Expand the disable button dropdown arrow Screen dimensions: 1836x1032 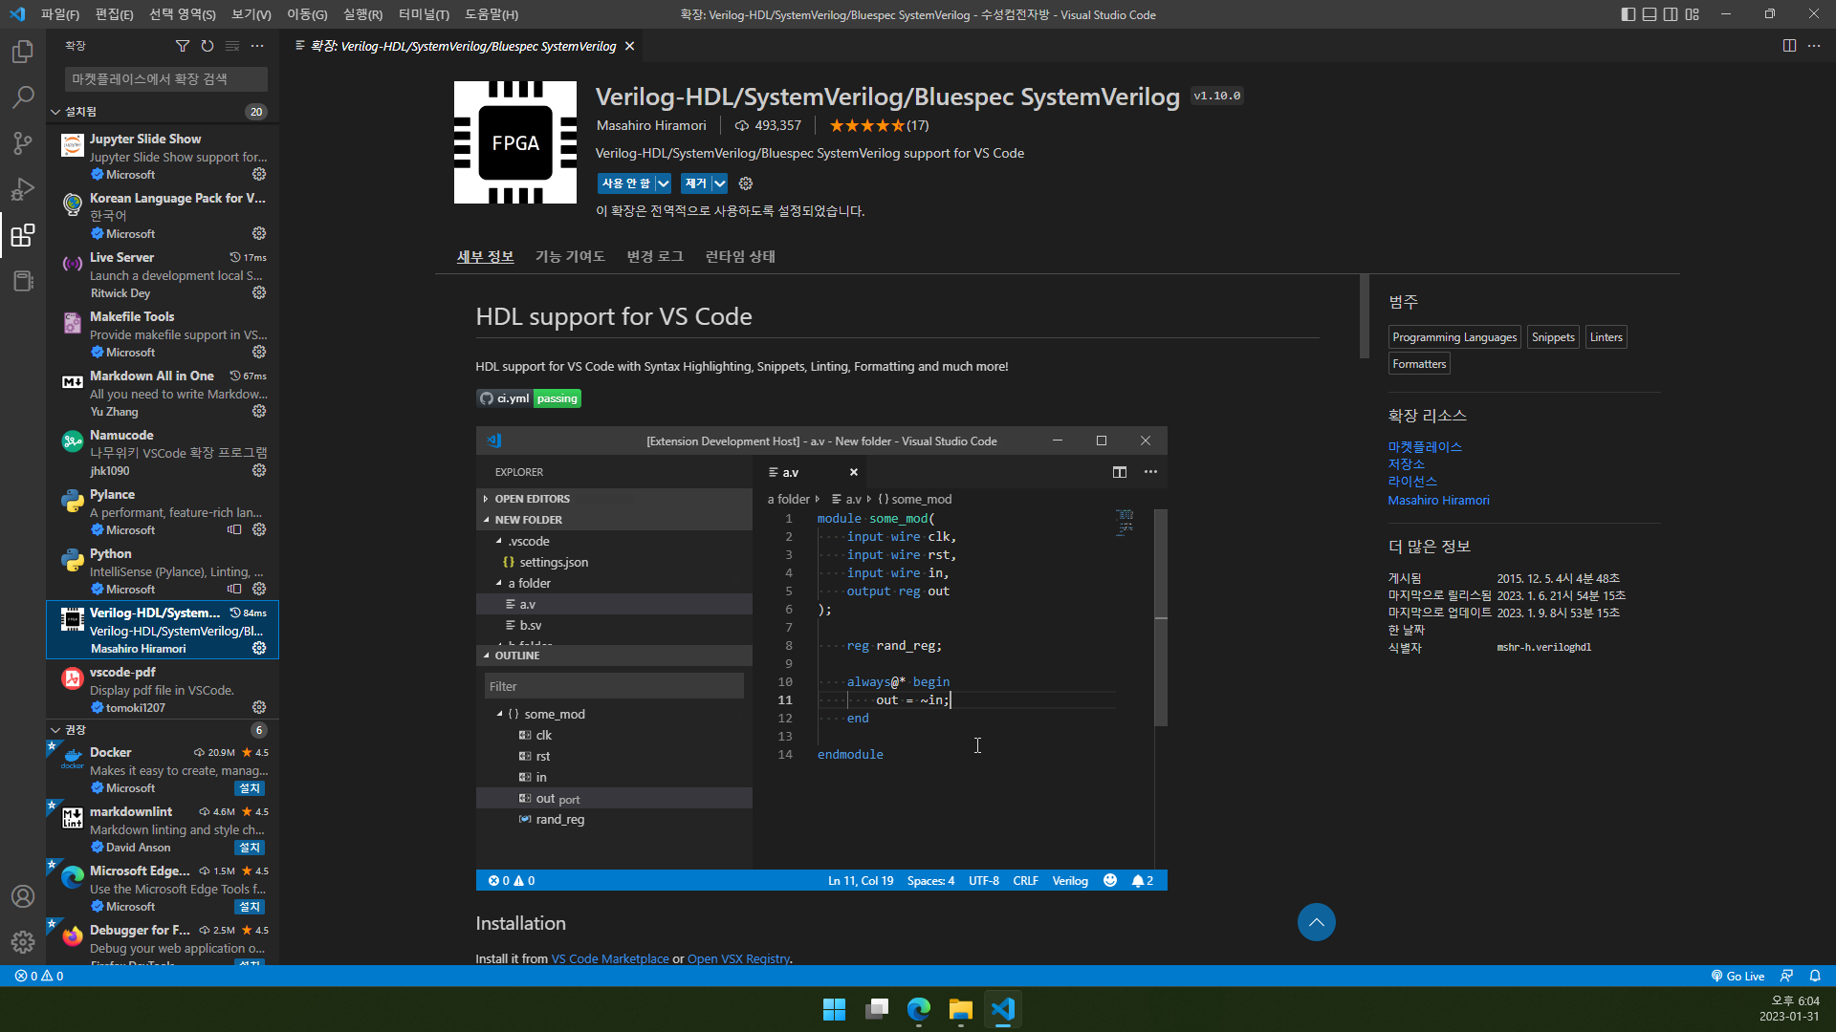(663, 183)
